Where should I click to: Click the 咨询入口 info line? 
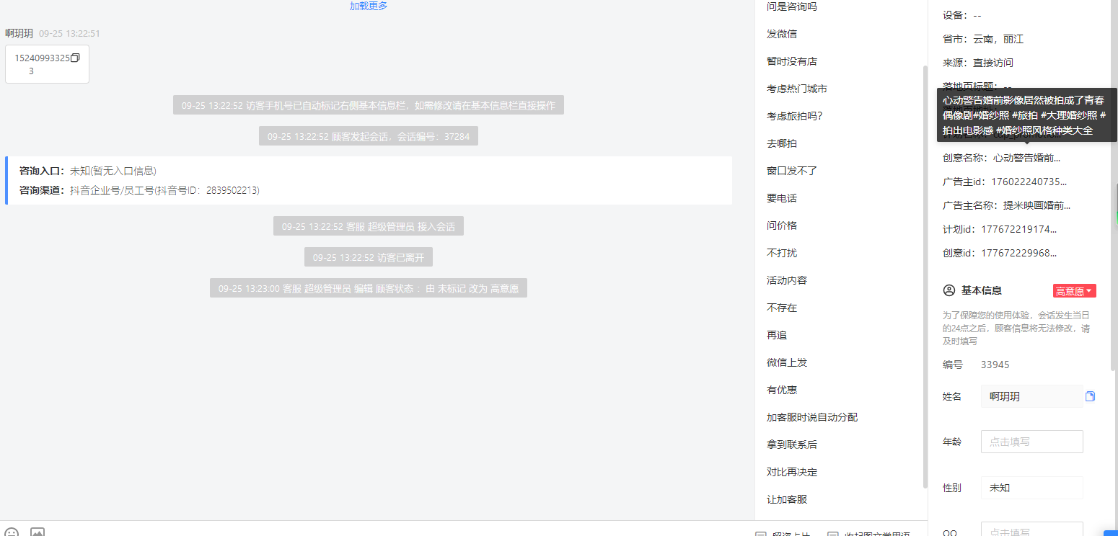coord(88,171)
